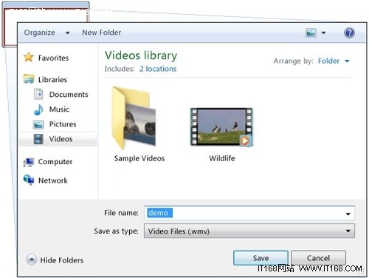The image size is (369, 278).
Task: Click the Videos library heading
Action: click(x=141, y=55)
